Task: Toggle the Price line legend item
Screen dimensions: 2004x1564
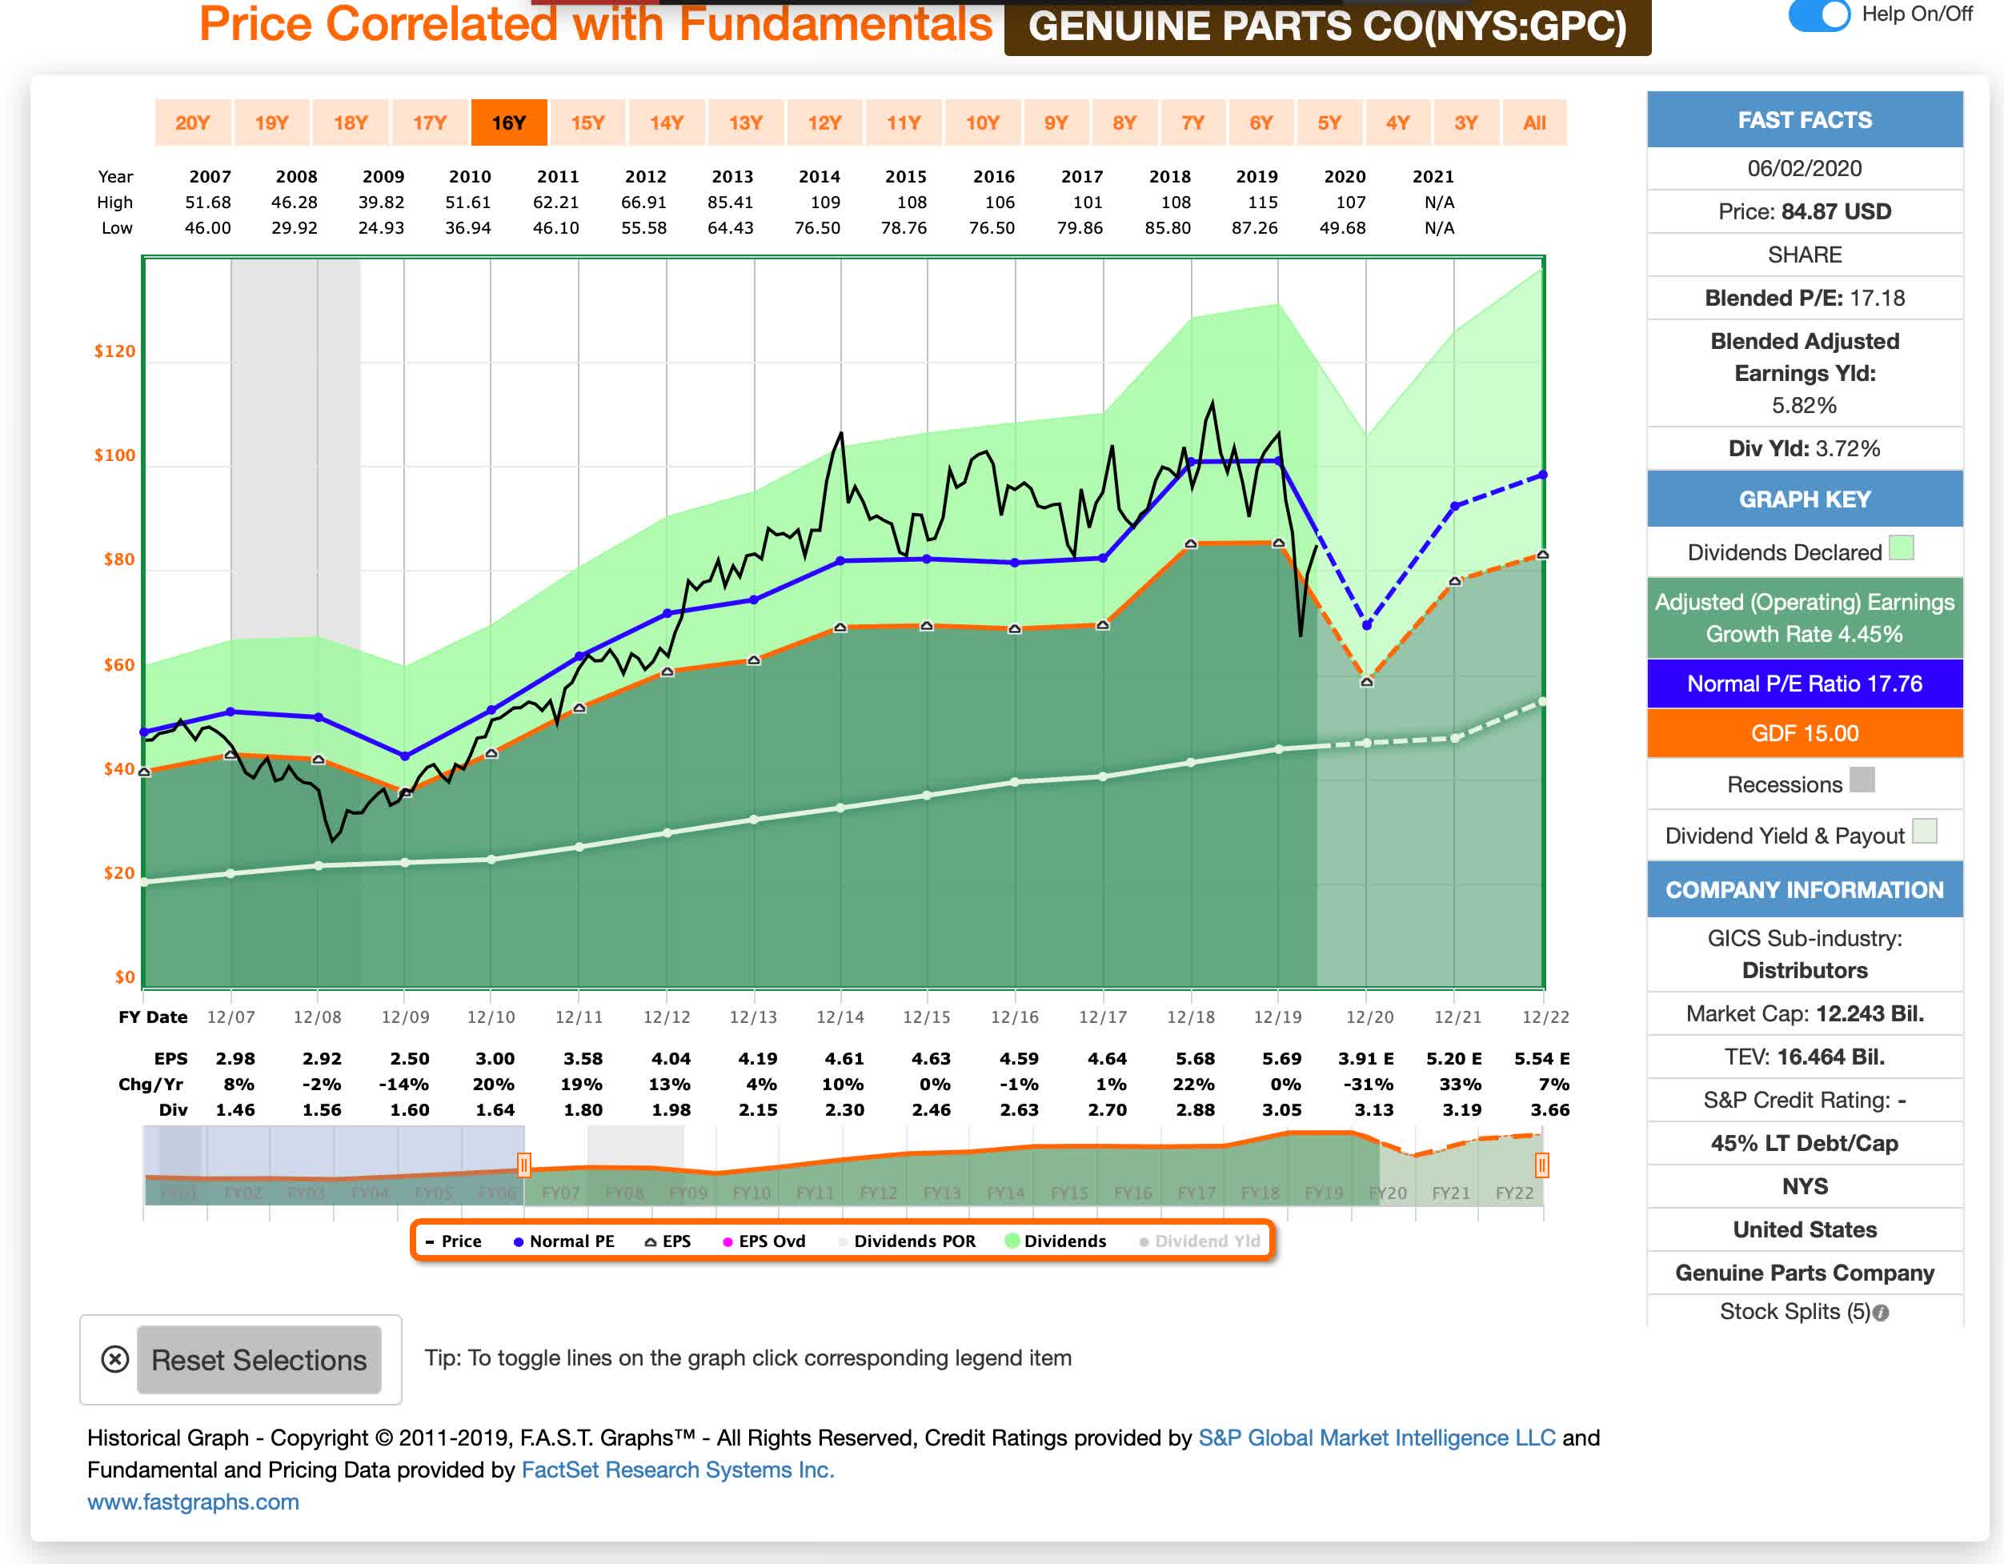Action: [453, 1241]
